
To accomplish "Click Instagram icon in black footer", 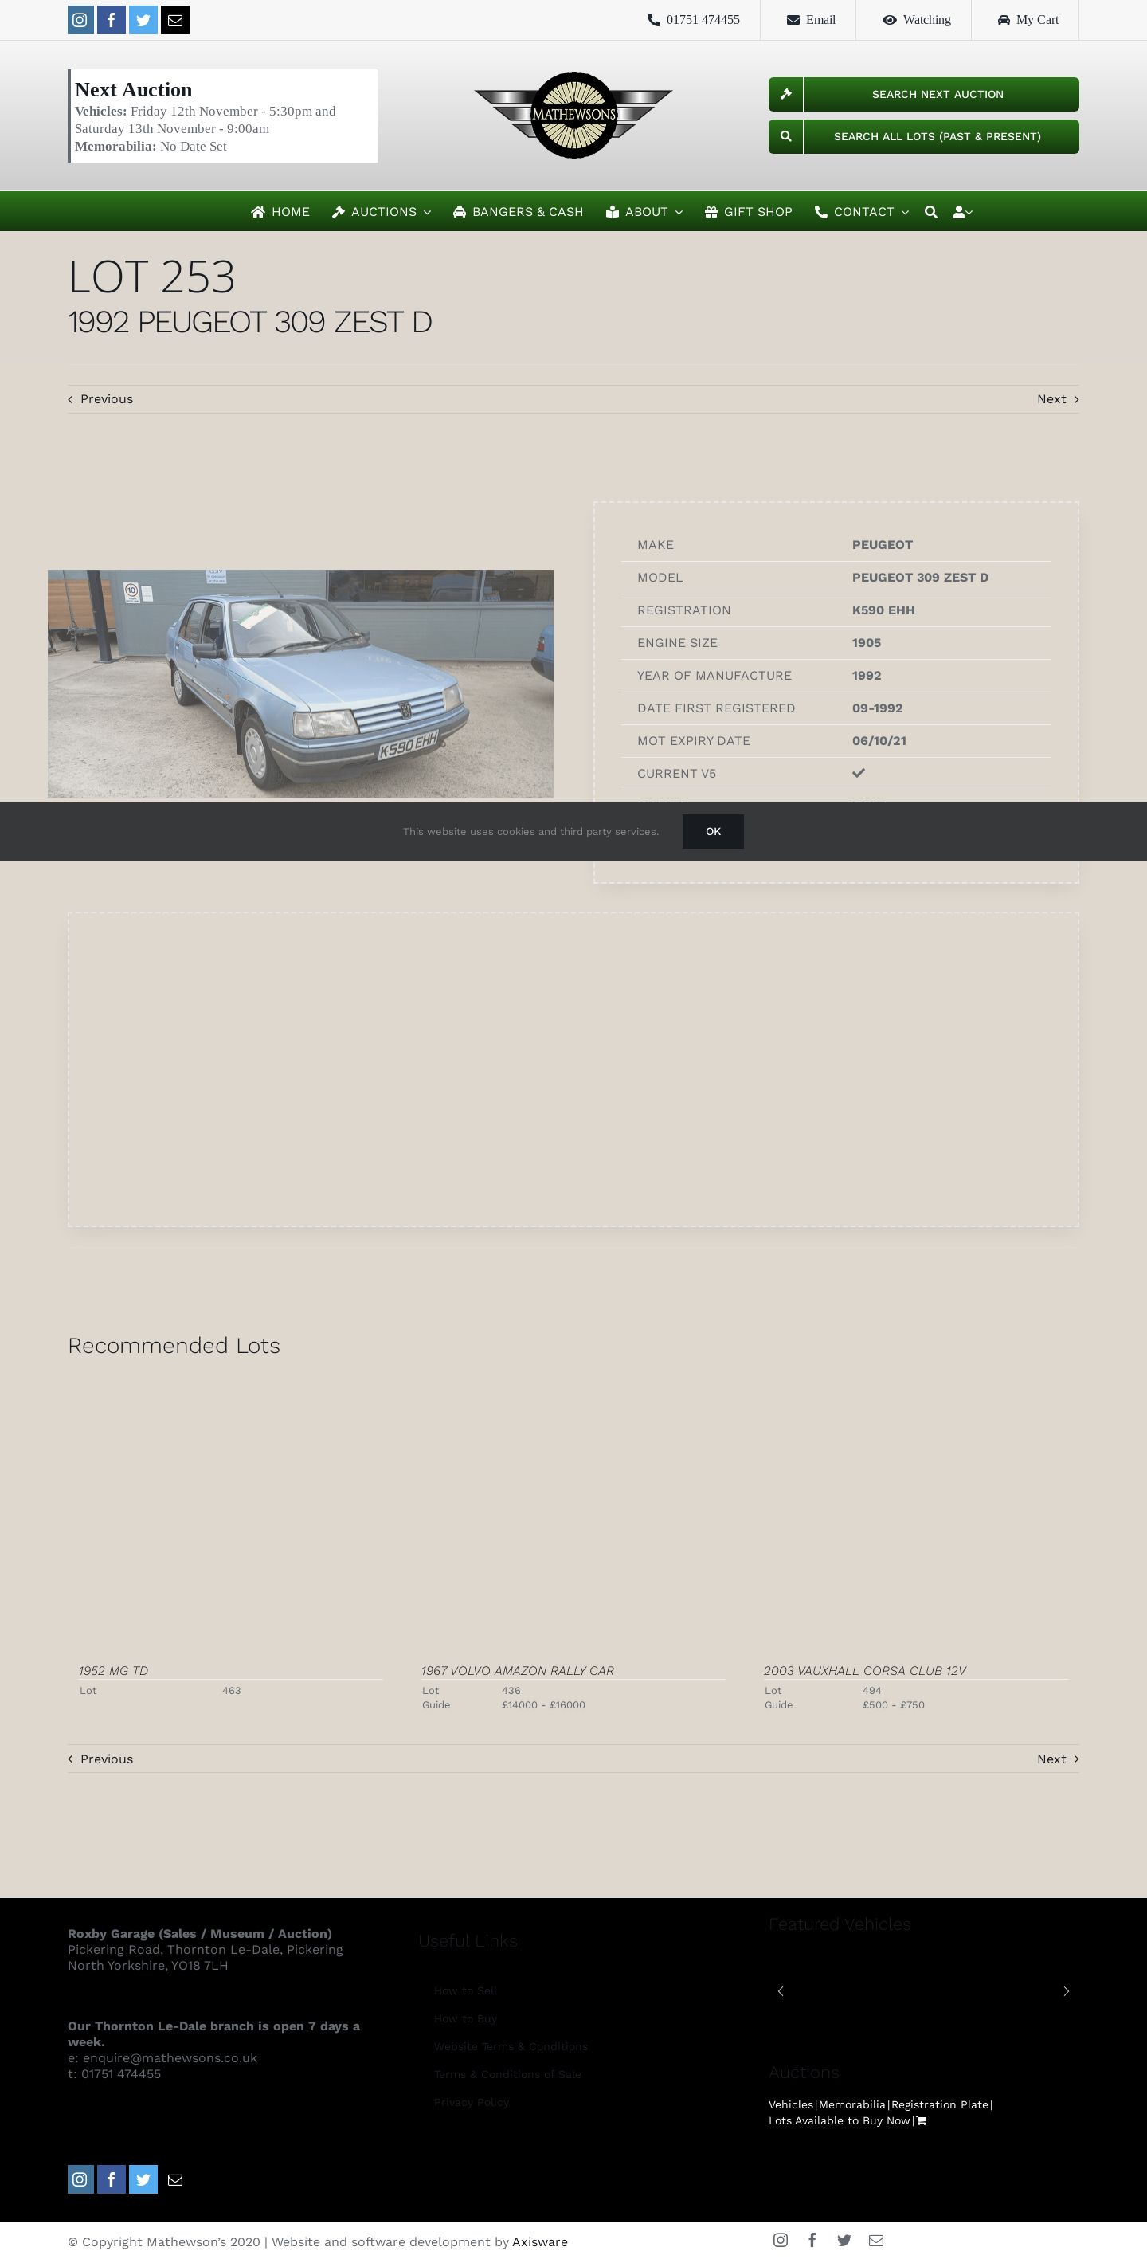I will (x=80, y=2179).
